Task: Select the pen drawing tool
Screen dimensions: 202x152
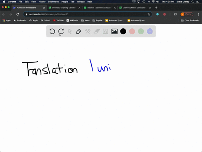Action: click(79, 31)
